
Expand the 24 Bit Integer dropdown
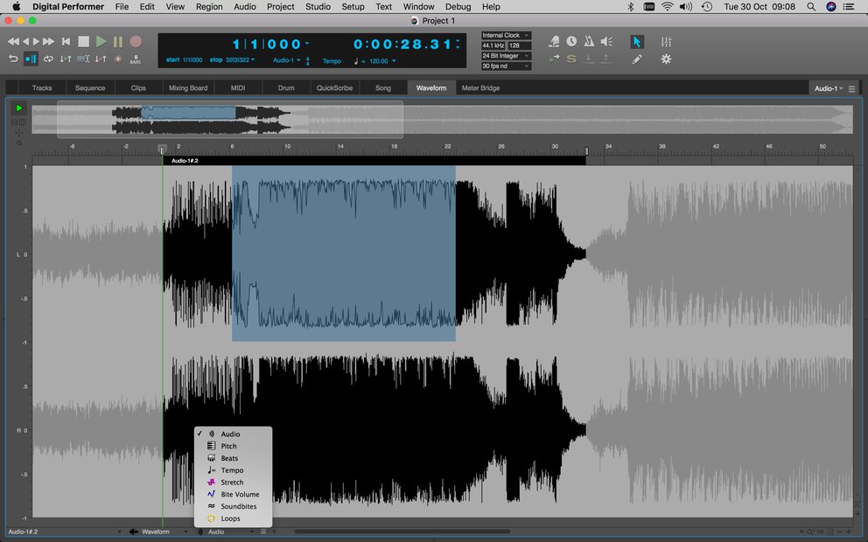click(x=506, y=56)
